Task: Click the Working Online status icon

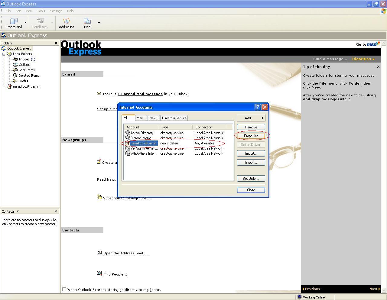Action: [x=299, y=297]
